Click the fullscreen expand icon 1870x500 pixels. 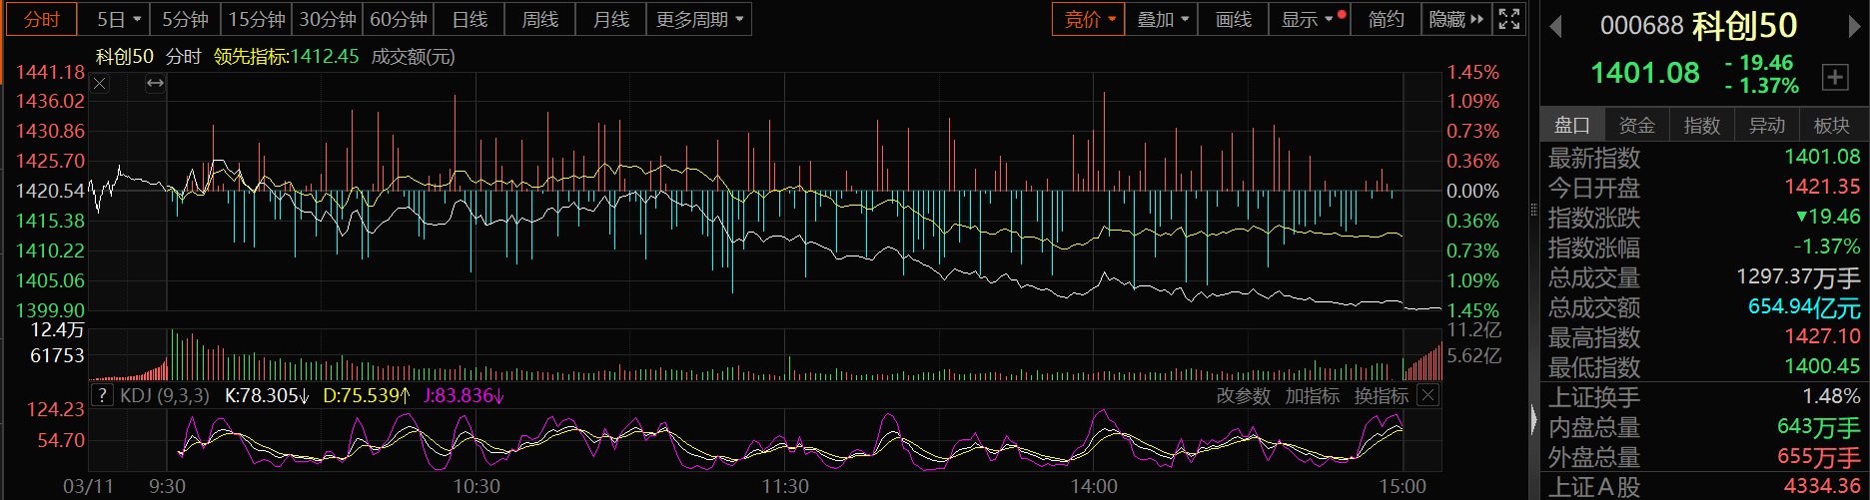point(1509,19)
